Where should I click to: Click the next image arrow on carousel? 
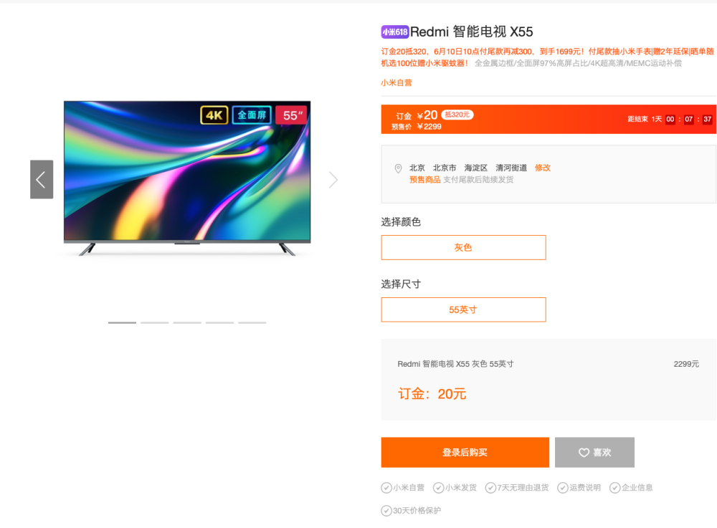coord(333,180)
